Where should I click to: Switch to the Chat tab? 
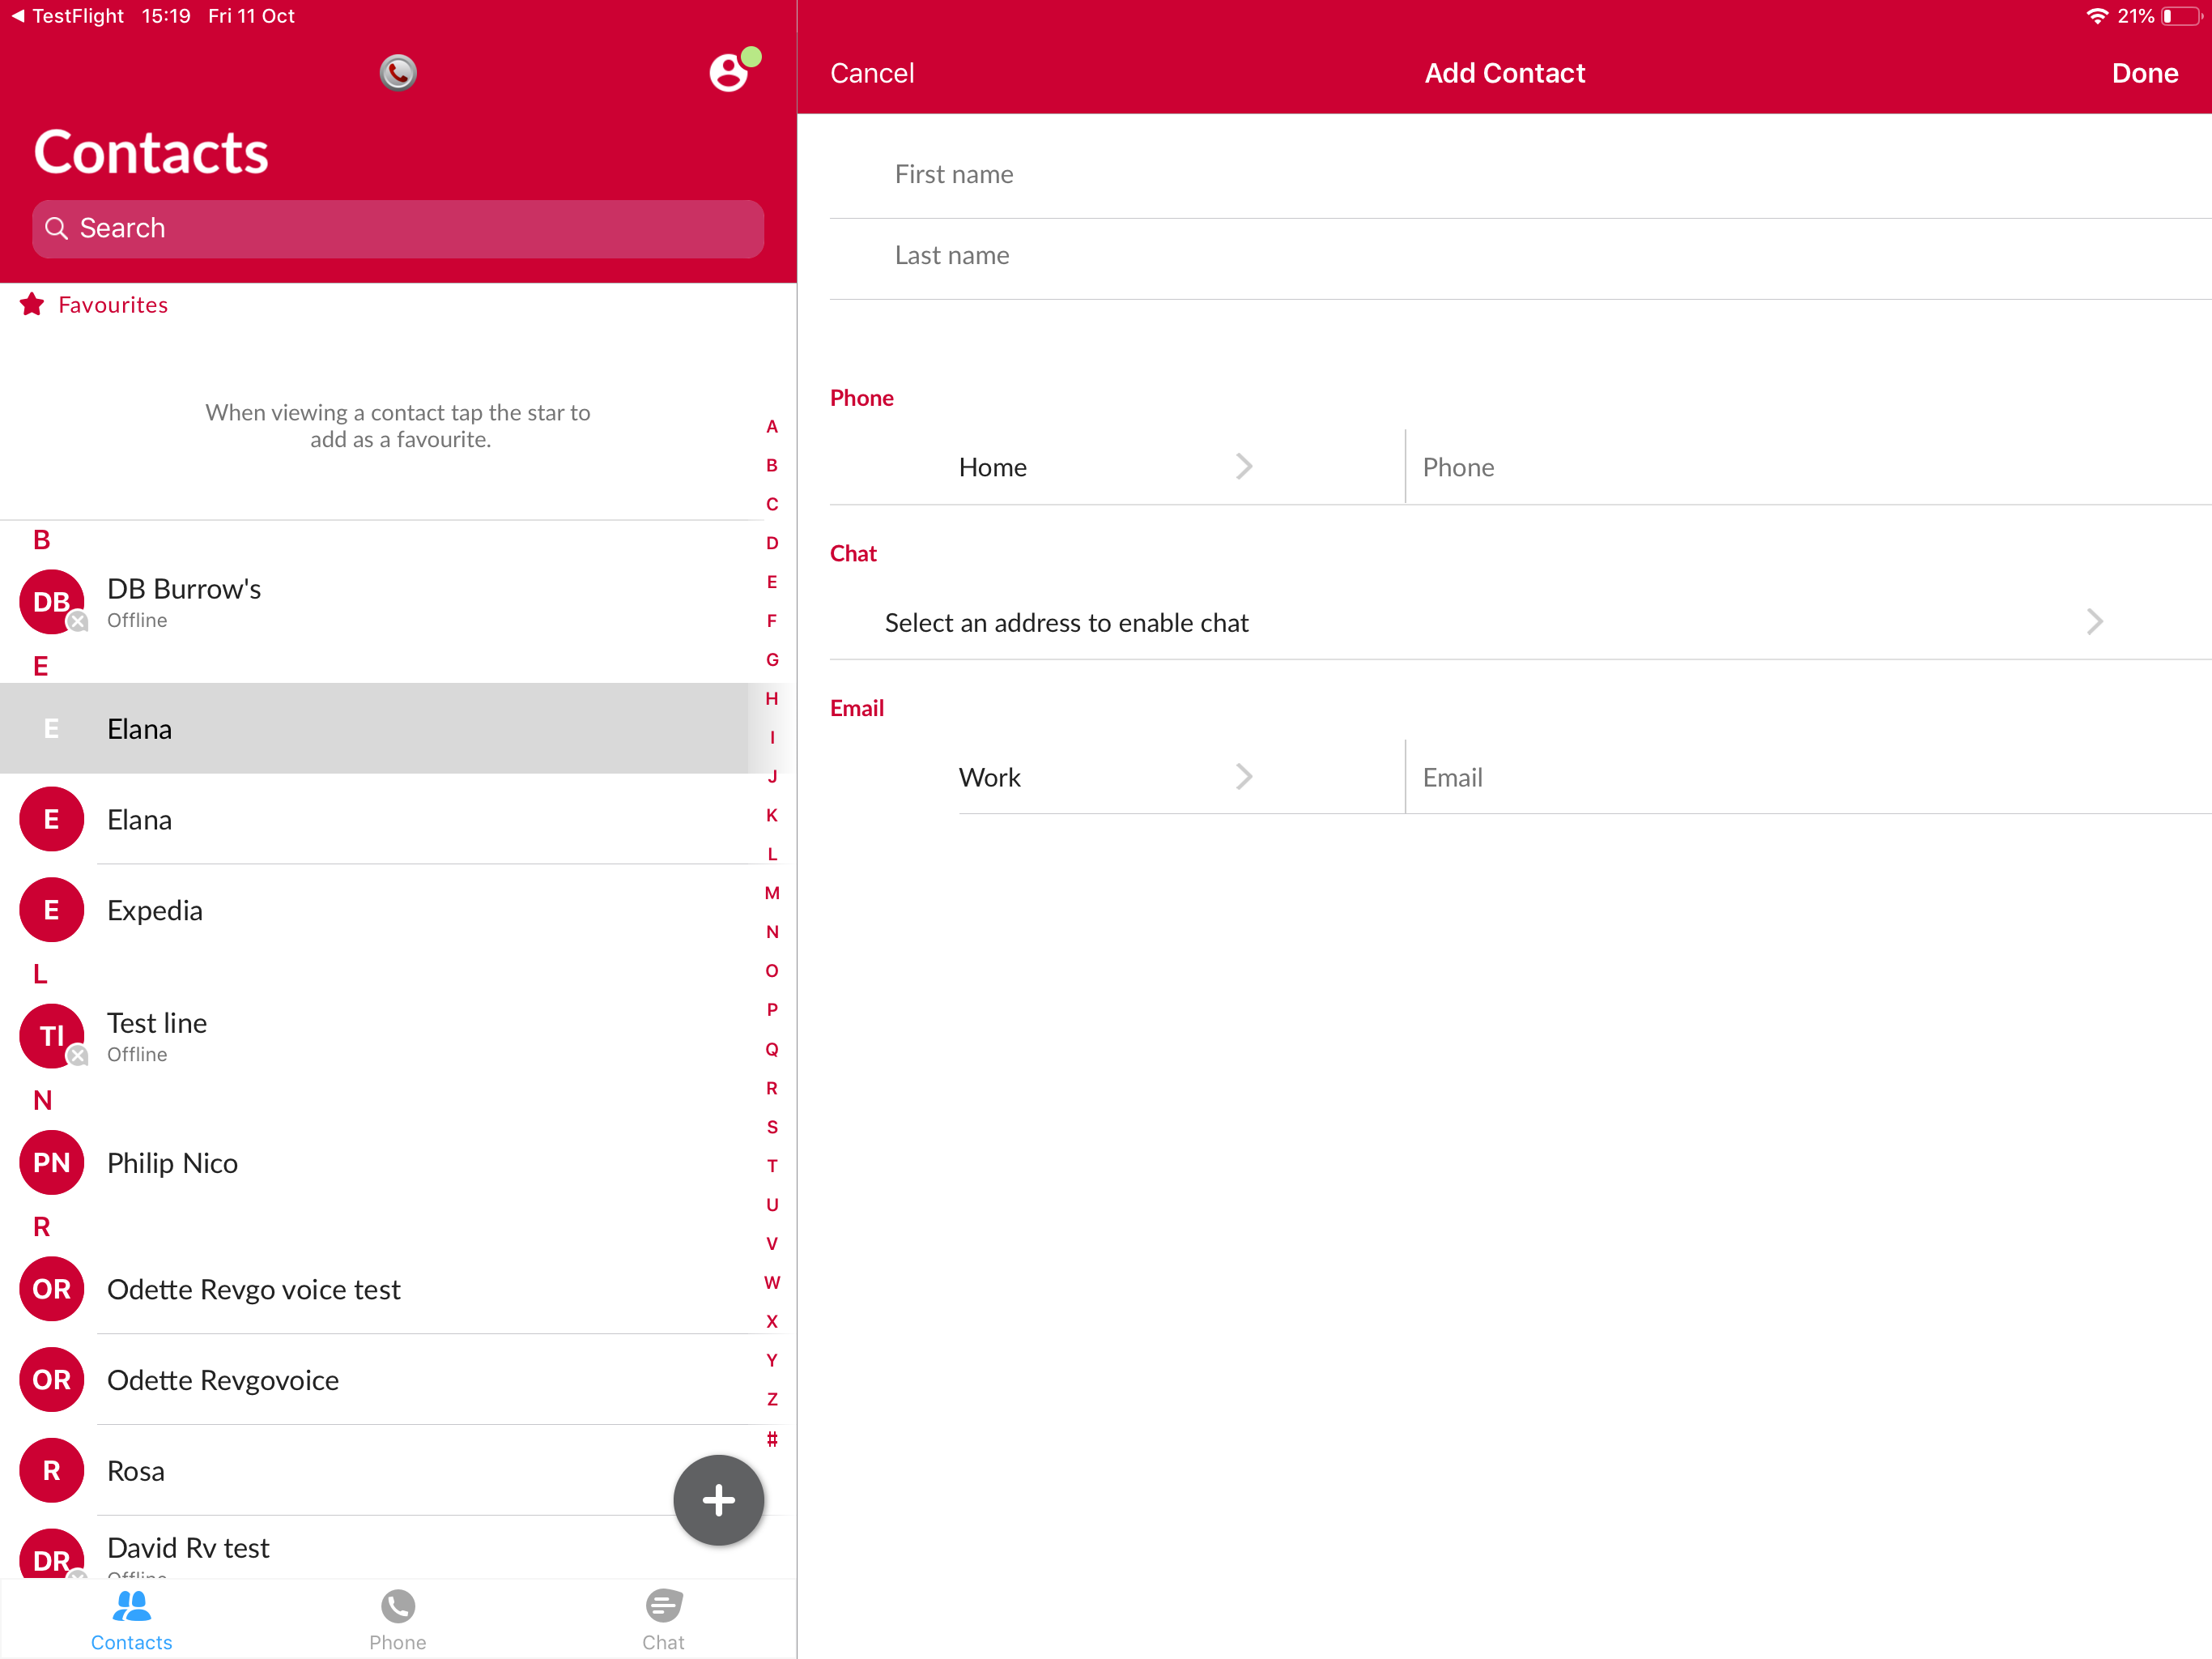pos(664,1620)
